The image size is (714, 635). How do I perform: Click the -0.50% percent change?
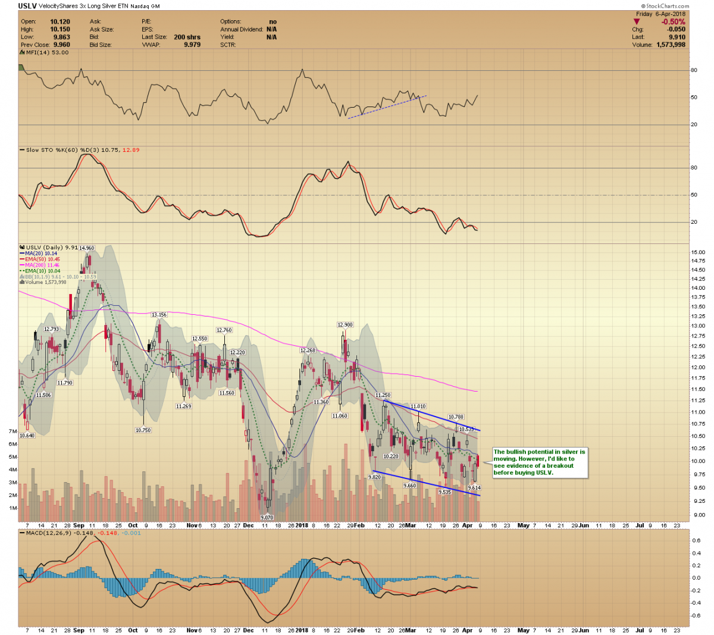click(x=674, y=22)
